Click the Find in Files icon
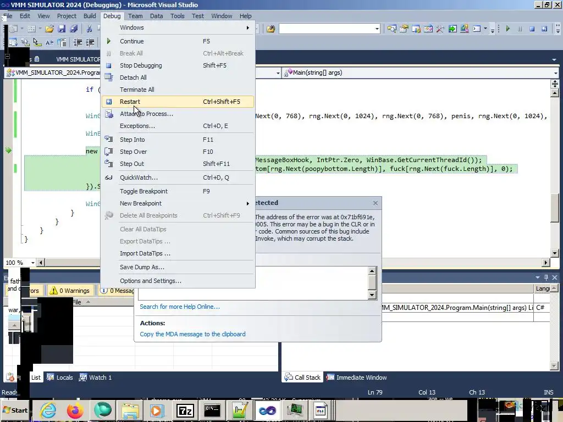563x422 pixels. pyautogui.click(x=271, y=29)
